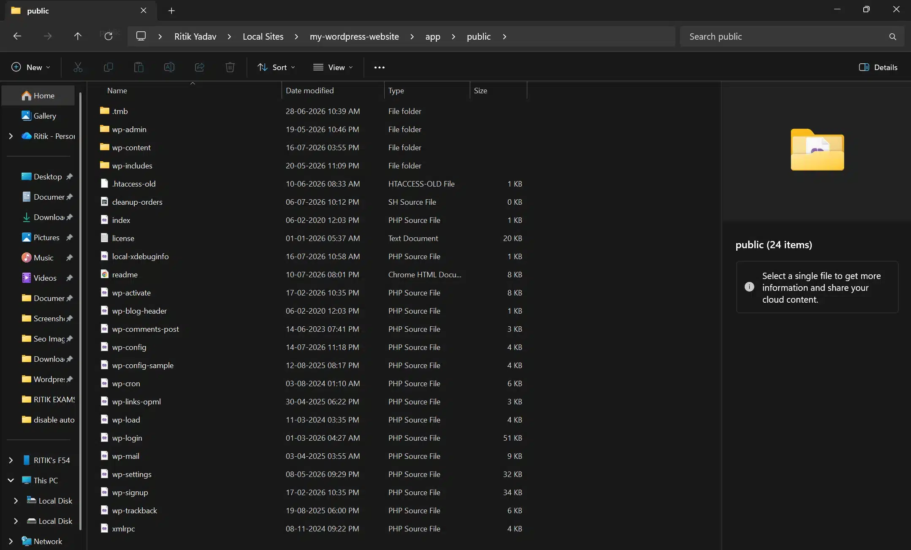This screenshot has width=911, height=550.
Task: Add a new tab with plus button
Action: (x=171, y=11)
